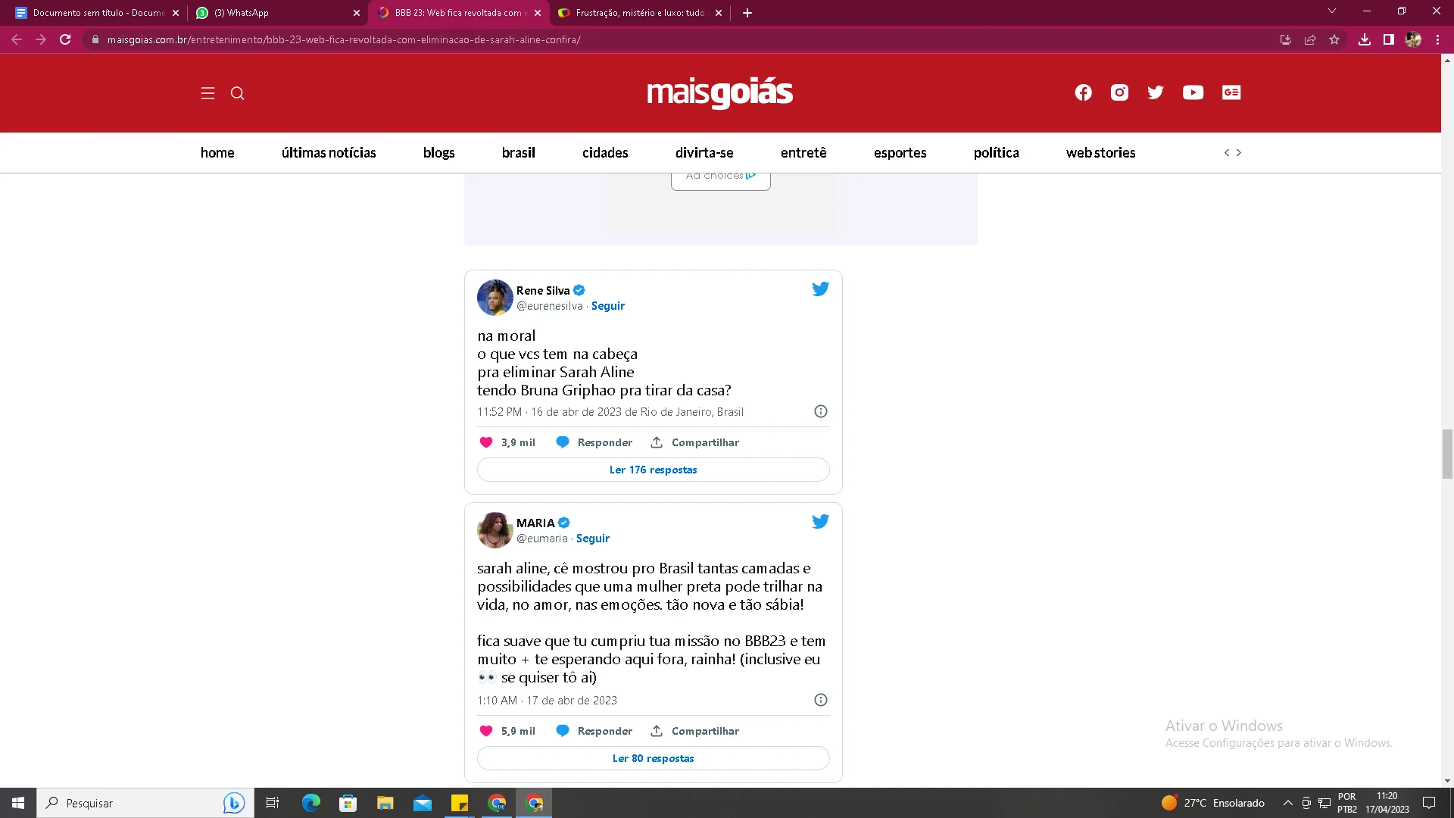
Task: Open web stories section
Action: tap(1101, 153)
